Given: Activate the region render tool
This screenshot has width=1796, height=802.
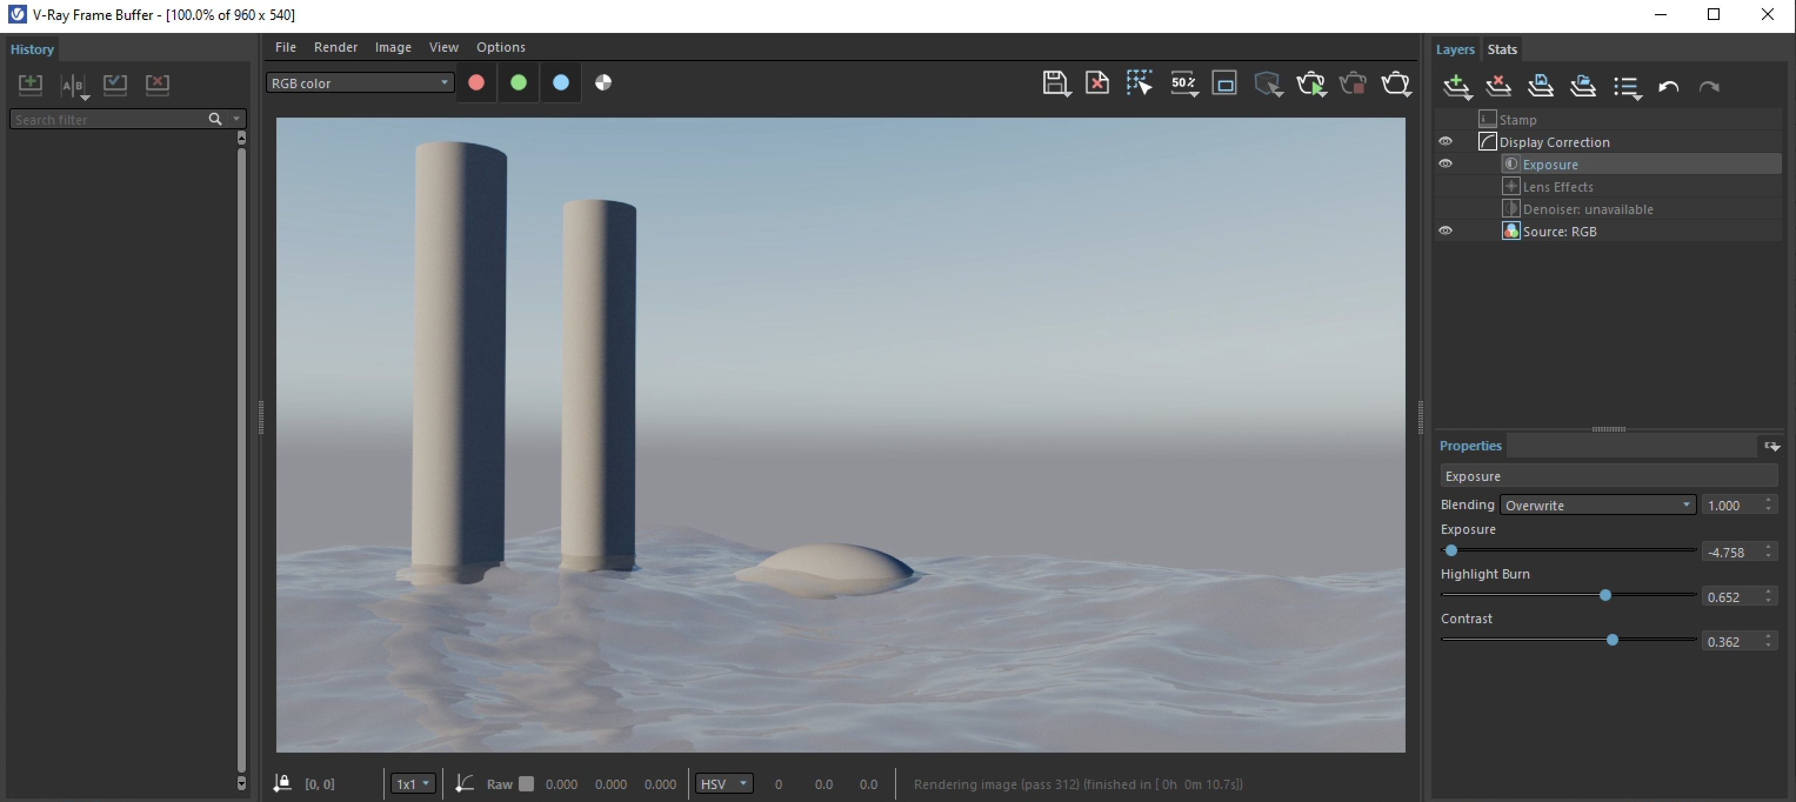Looking at the screenshot, I should tap(1139, 83).
